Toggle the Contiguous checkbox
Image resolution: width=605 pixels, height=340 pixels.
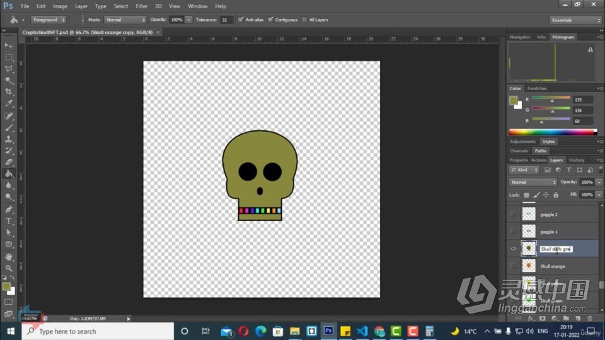click(x=270, y=20)
